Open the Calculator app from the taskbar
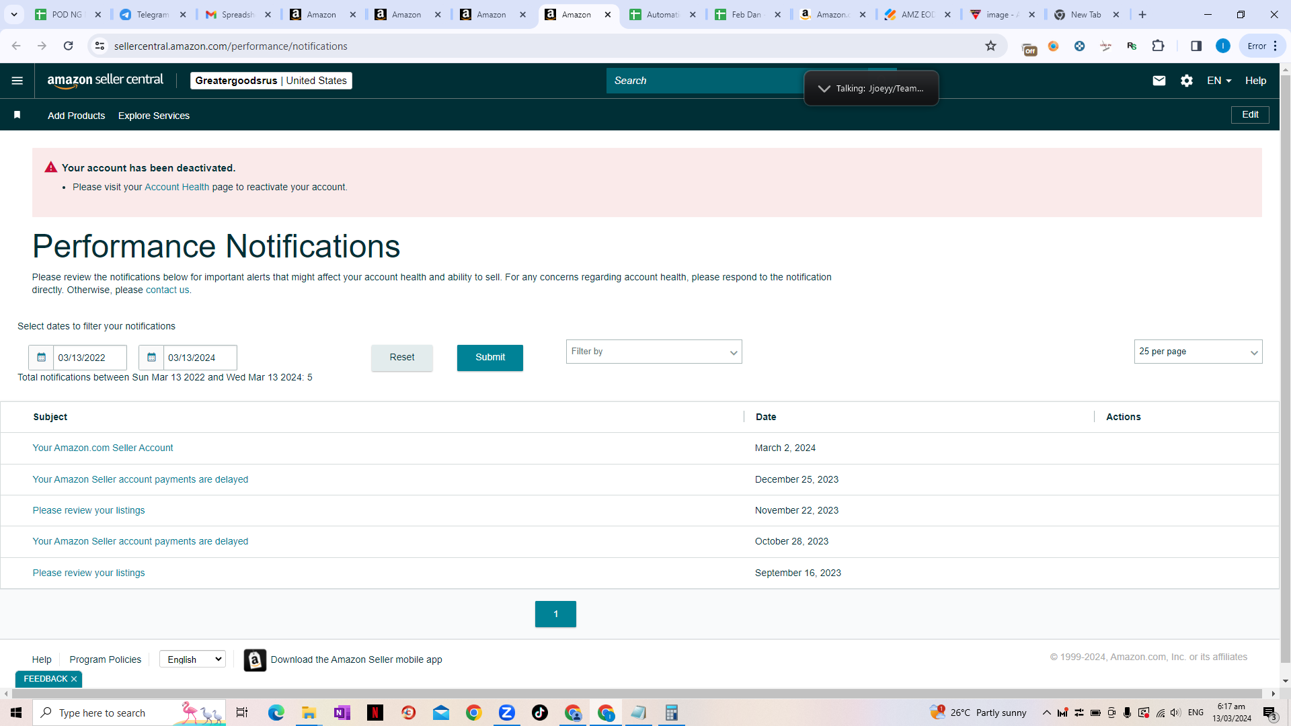The image size is (1291, 726). tap(671, 713)
